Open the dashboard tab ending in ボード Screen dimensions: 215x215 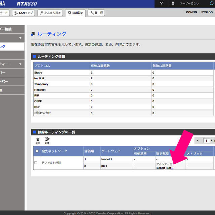click(x=4, y=13)
